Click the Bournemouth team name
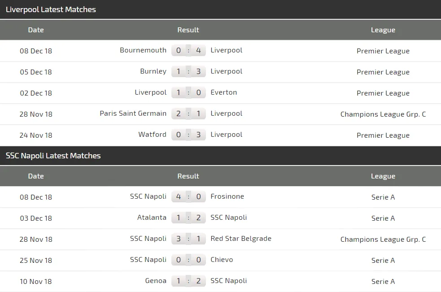This screenshot has height=292, width=441. [143, 50]
